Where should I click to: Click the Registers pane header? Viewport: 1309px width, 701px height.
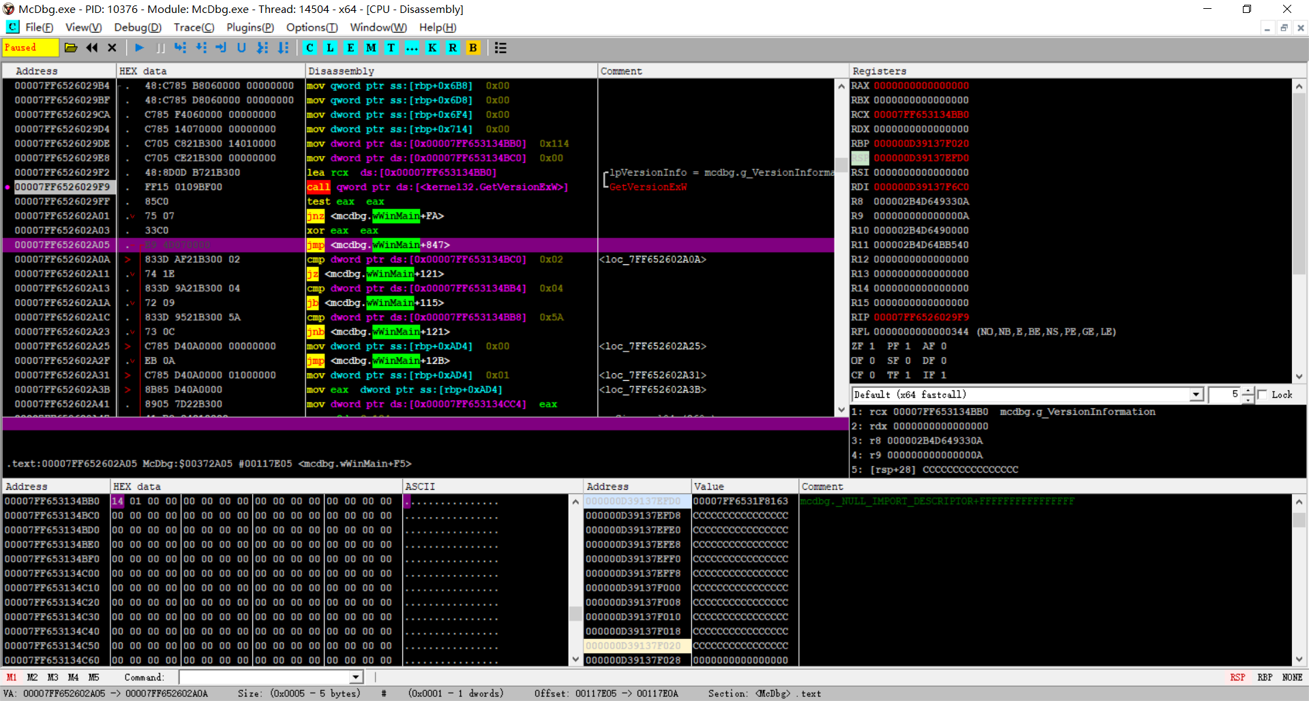coord(1077,71)
